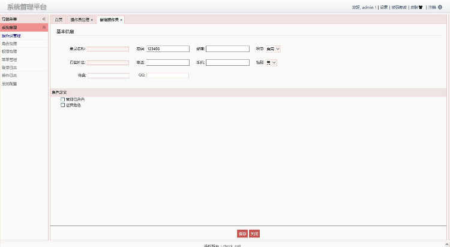Check the second role checkbox 运营角色

pos(62,105)
